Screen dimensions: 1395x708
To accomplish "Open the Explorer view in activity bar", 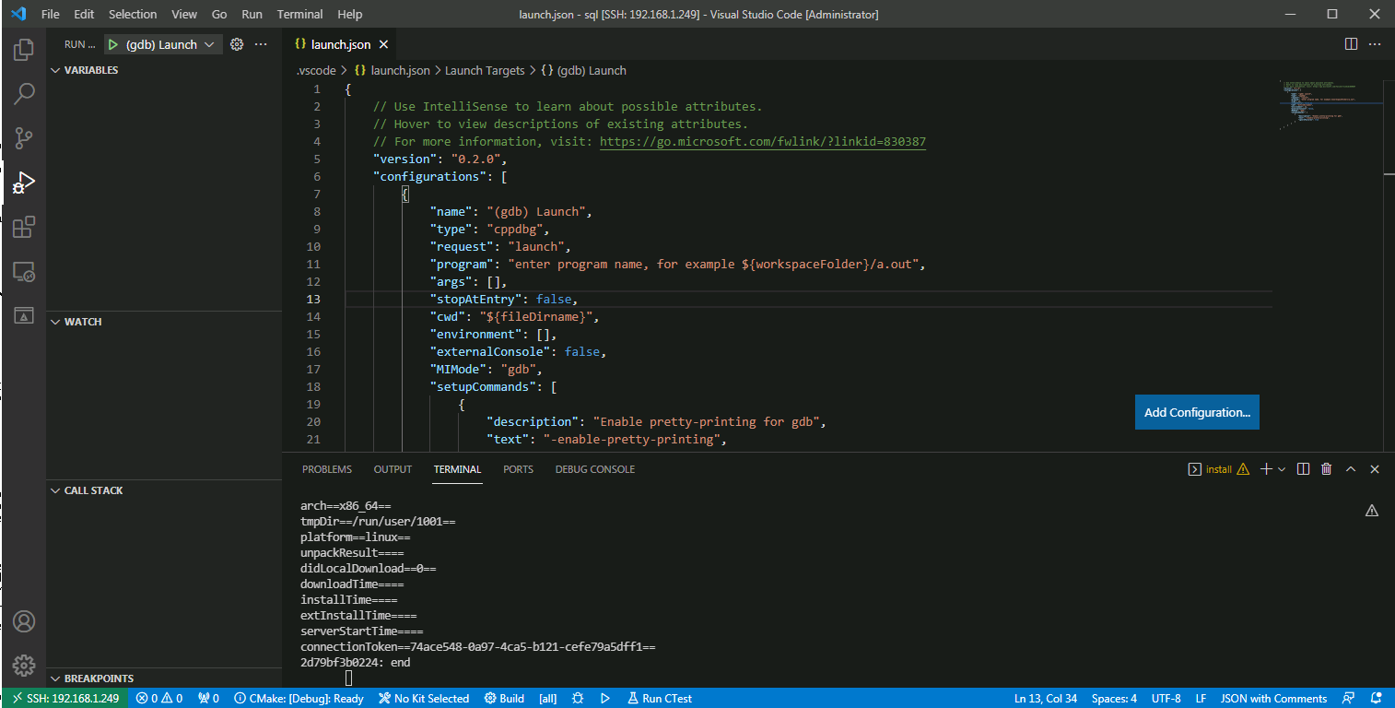I will click(x=24, y=50).
